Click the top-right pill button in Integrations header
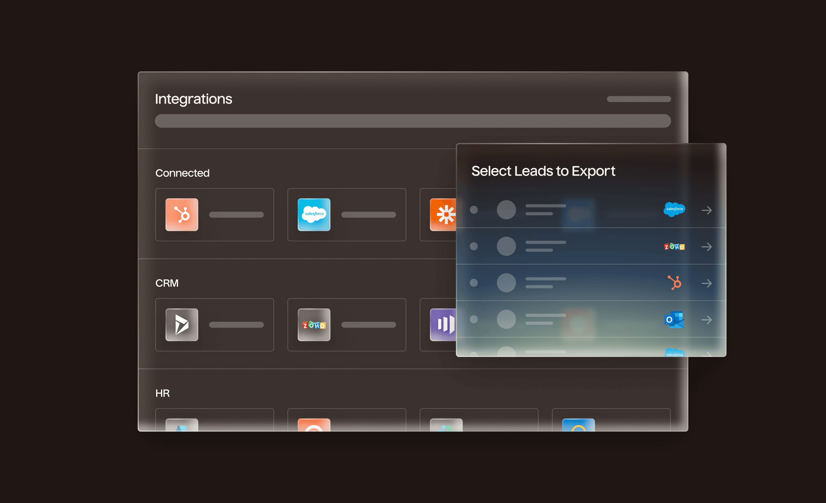This screenshot has height=503, width=826. pyautogui.click(x=638, y=99)
